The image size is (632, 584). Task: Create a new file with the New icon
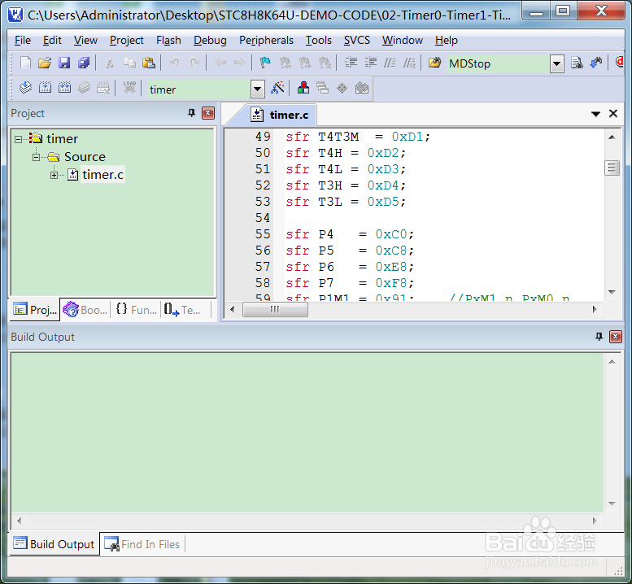coord(25,63)
